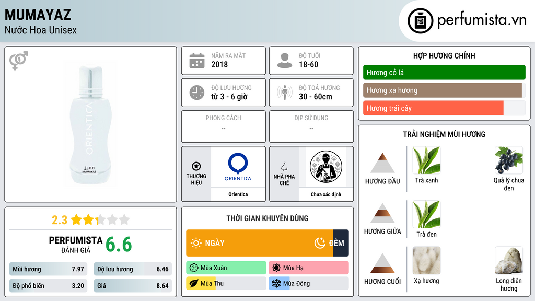Screen dimensions: 535x301
Task: Click the Mùi hương 7.97 score
Action: pos(48,269)
